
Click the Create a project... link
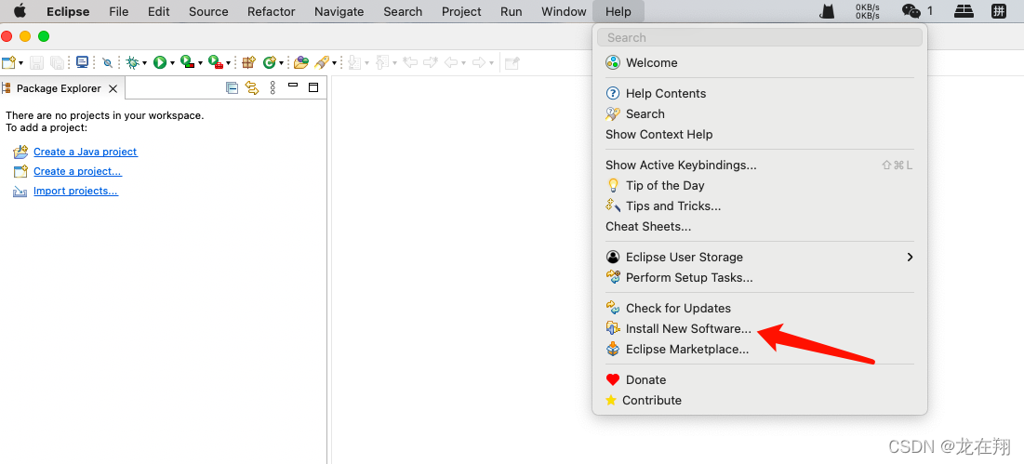(x=78, y=171)
